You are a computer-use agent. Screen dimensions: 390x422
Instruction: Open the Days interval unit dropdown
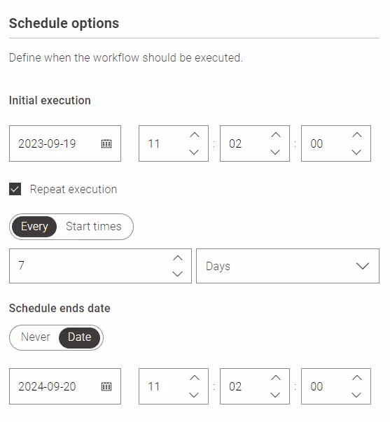pos(288,266)
